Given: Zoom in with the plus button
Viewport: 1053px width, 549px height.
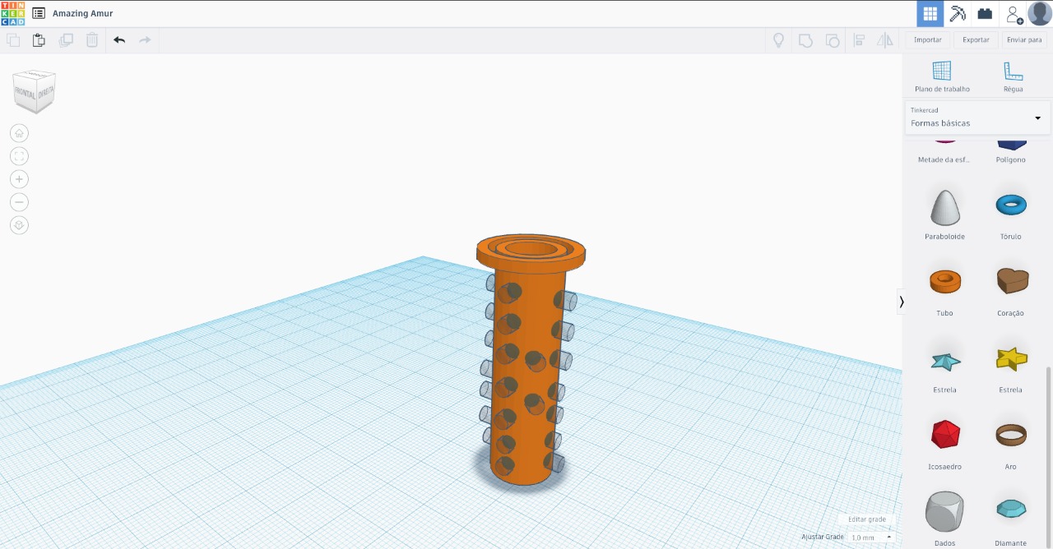Looking at the screenshot, I should click(x=19, y=179).
